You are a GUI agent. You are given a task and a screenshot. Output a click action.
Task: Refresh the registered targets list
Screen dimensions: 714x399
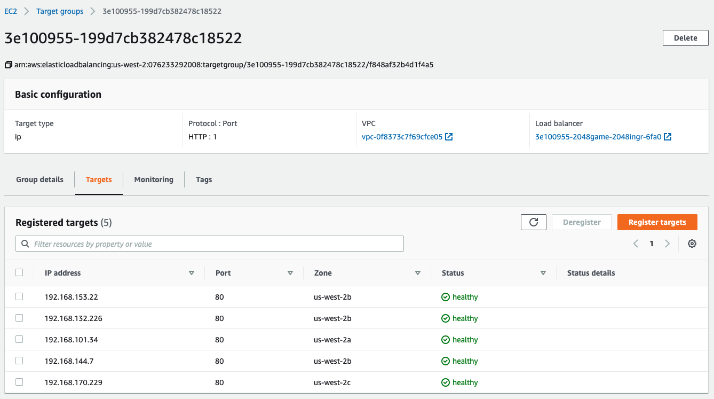[x=533, y=222]
